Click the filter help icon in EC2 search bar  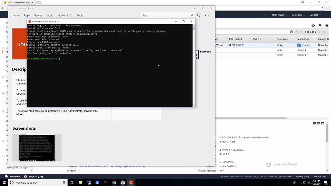[291, 32]
